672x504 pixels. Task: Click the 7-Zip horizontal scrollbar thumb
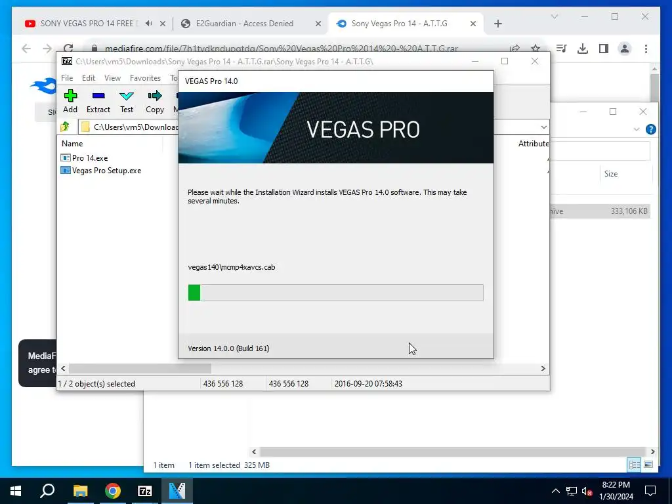(140, 369)
